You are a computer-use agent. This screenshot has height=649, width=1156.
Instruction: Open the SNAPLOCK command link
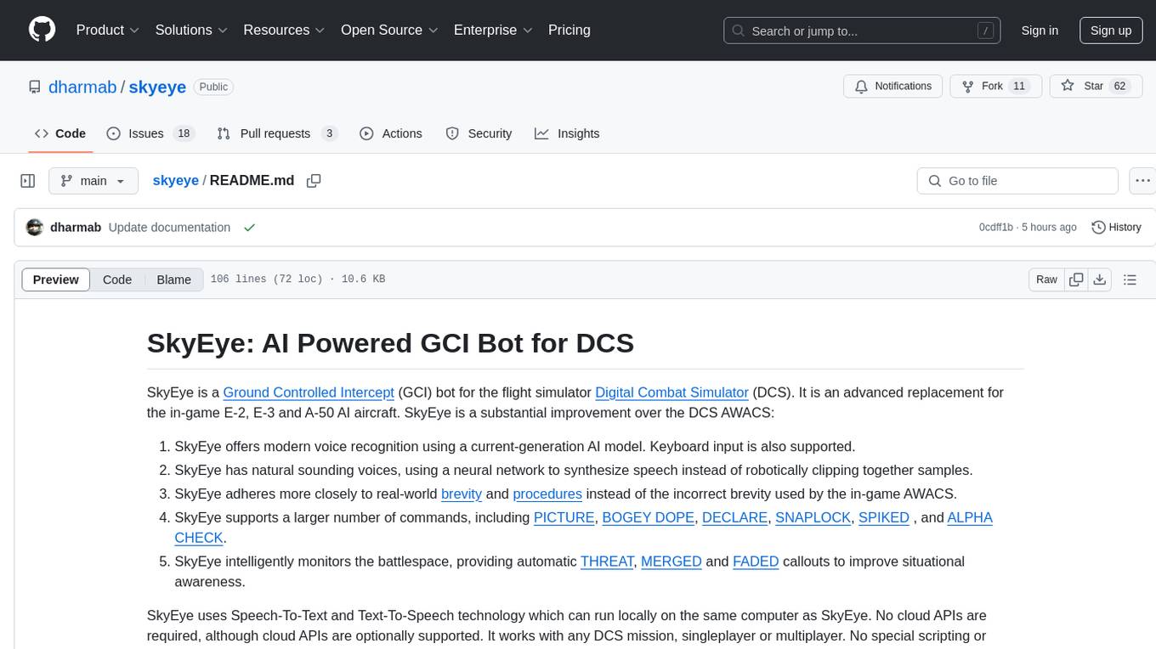(813, 517)
